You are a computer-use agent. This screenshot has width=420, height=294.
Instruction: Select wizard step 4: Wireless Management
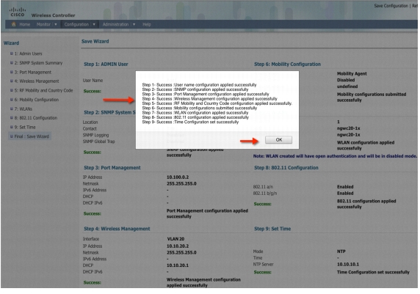[x=37, y=81]
